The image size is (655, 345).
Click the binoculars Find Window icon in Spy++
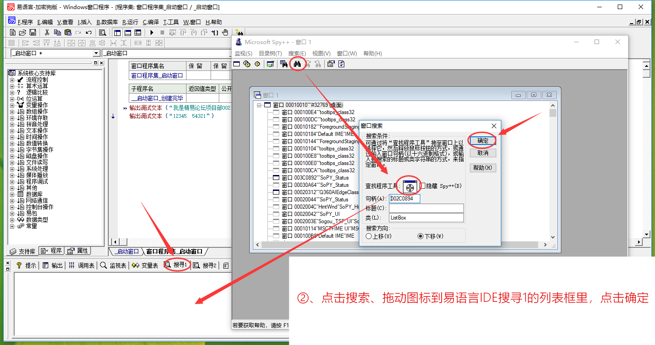(x=297, y=64)
